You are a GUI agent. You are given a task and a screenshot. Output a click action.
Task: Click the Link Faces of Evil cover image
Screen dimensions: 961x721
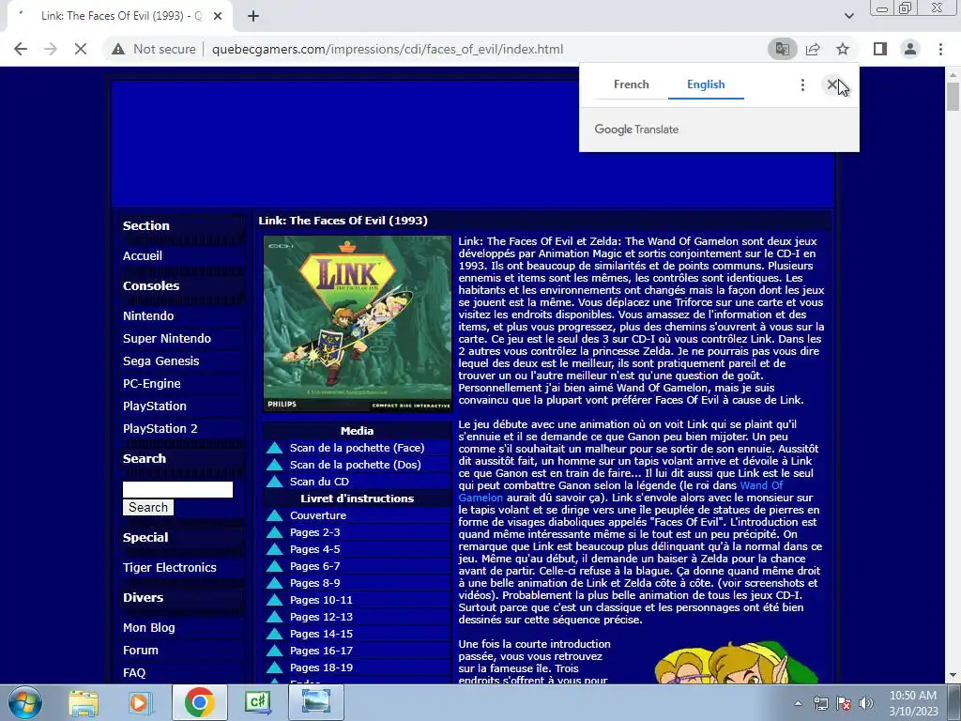(358, 324)
